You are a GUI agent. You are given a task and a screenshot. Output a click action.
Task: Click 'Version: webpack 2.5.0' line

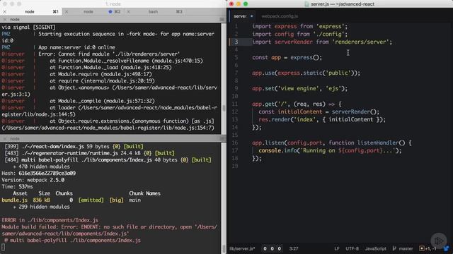tap(33, 180)
